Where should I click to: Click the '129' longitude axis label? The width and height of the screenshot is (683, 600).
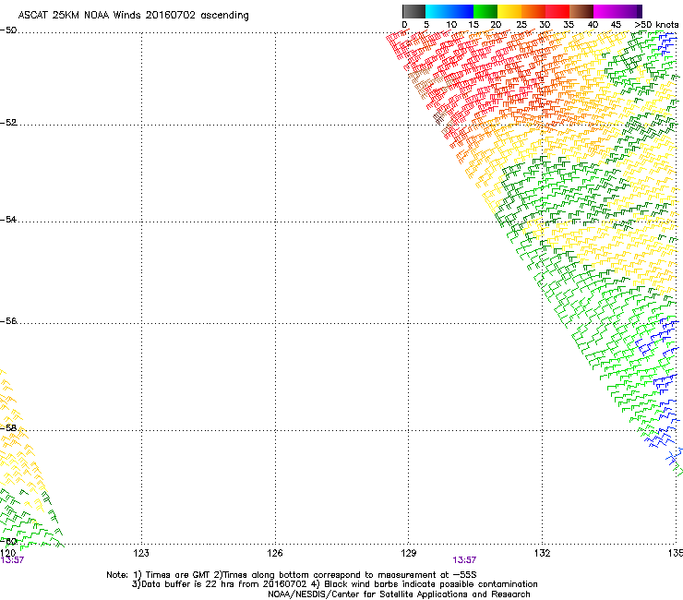coord(409,553)
